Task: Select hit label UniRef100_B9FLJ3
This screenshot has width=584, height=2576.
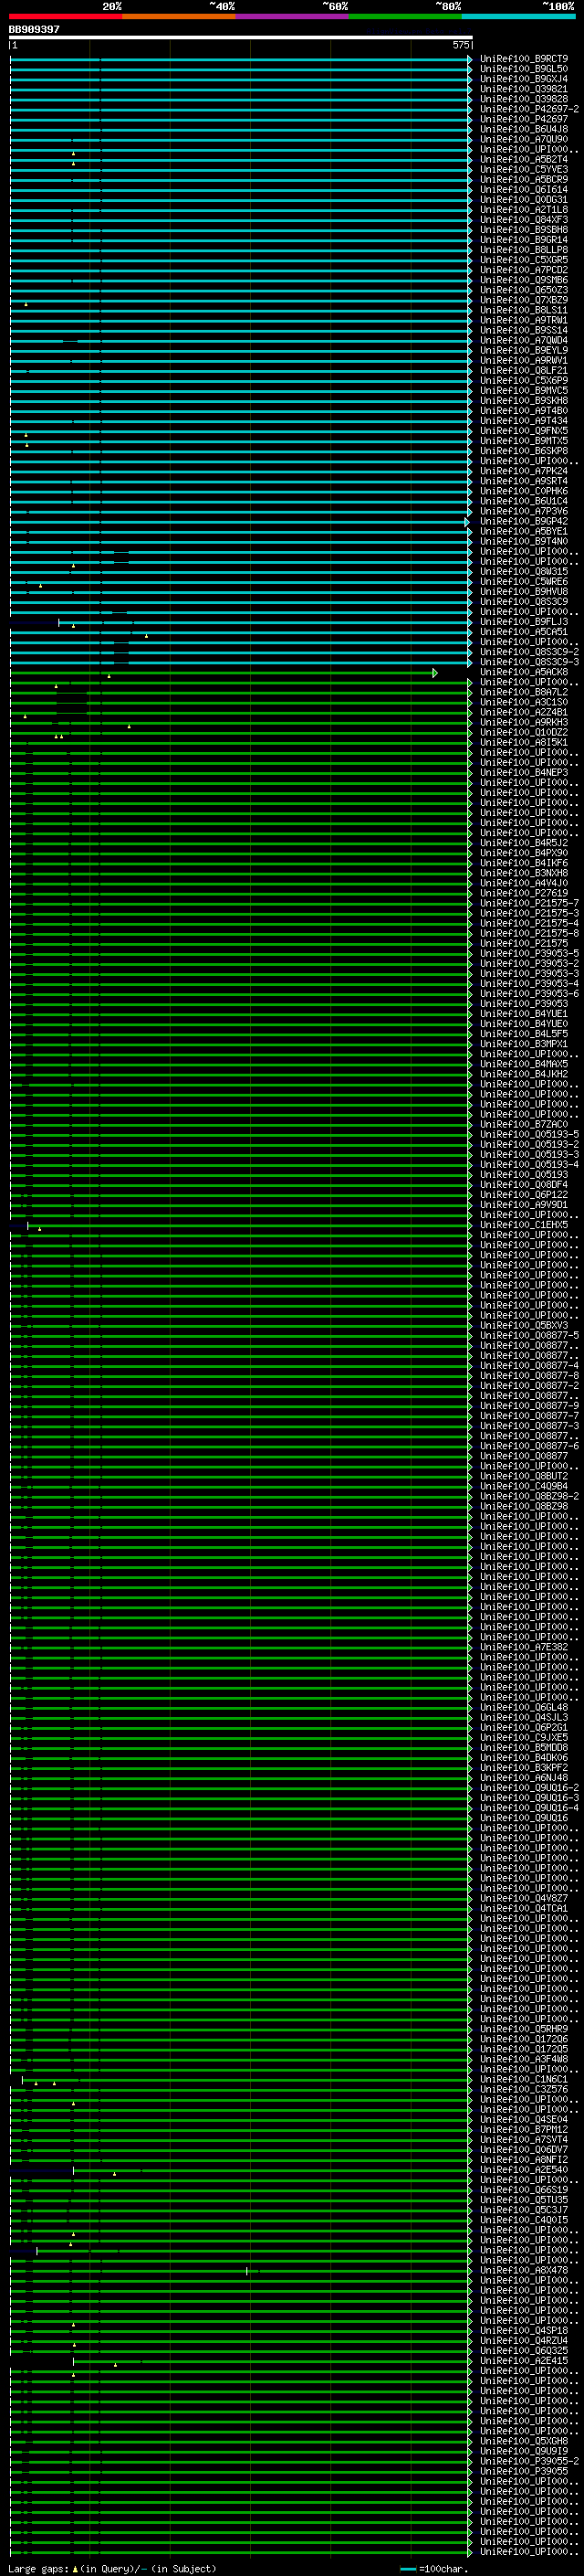Action: (x=523, y=622)
